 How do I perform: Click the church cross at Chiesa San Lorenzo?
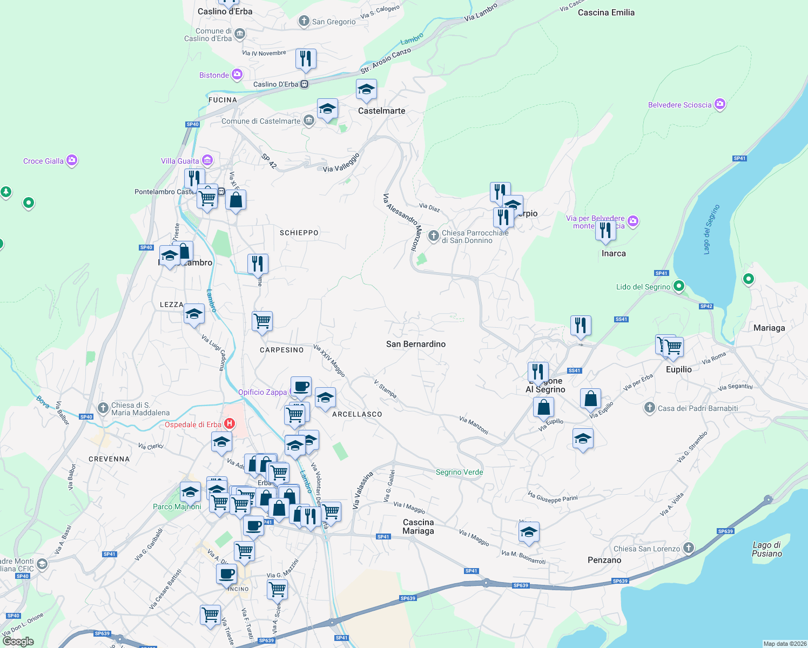coord(689,548)
